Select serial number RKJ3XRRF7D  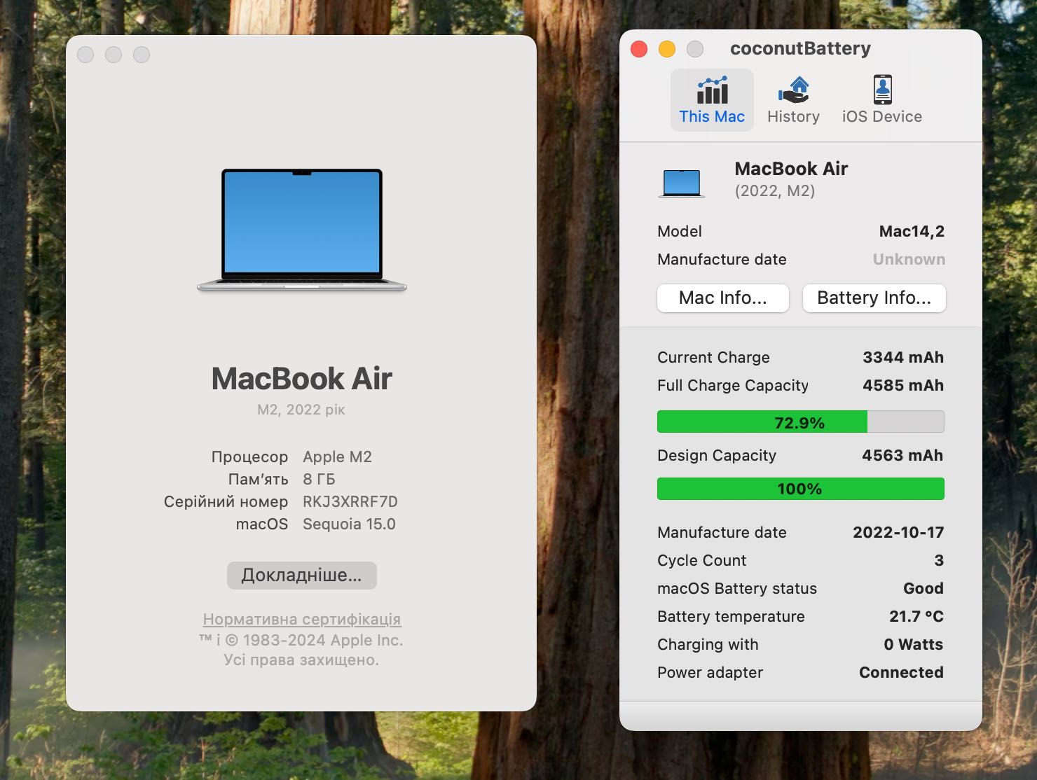pos(350,501)
